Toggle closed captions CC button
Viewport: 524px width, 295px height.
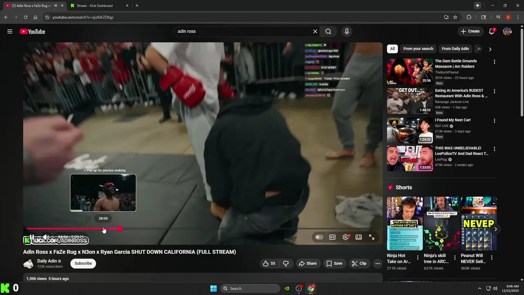(x=332, y=237)
